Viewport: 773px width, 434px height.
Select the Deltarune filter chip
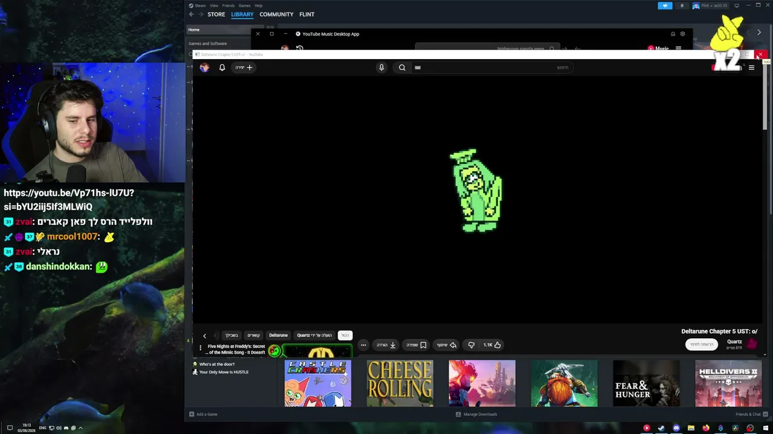[278, 335]
